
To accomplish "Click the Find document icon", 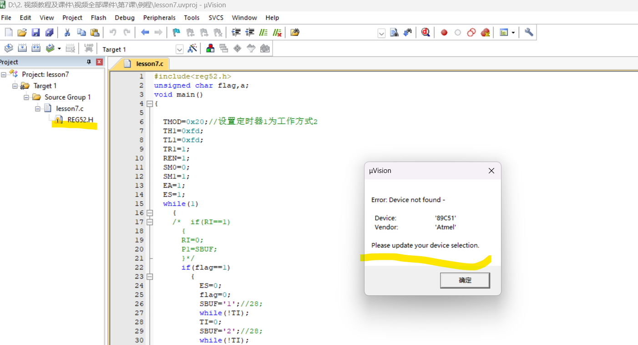I will click(x=394, y=32).
